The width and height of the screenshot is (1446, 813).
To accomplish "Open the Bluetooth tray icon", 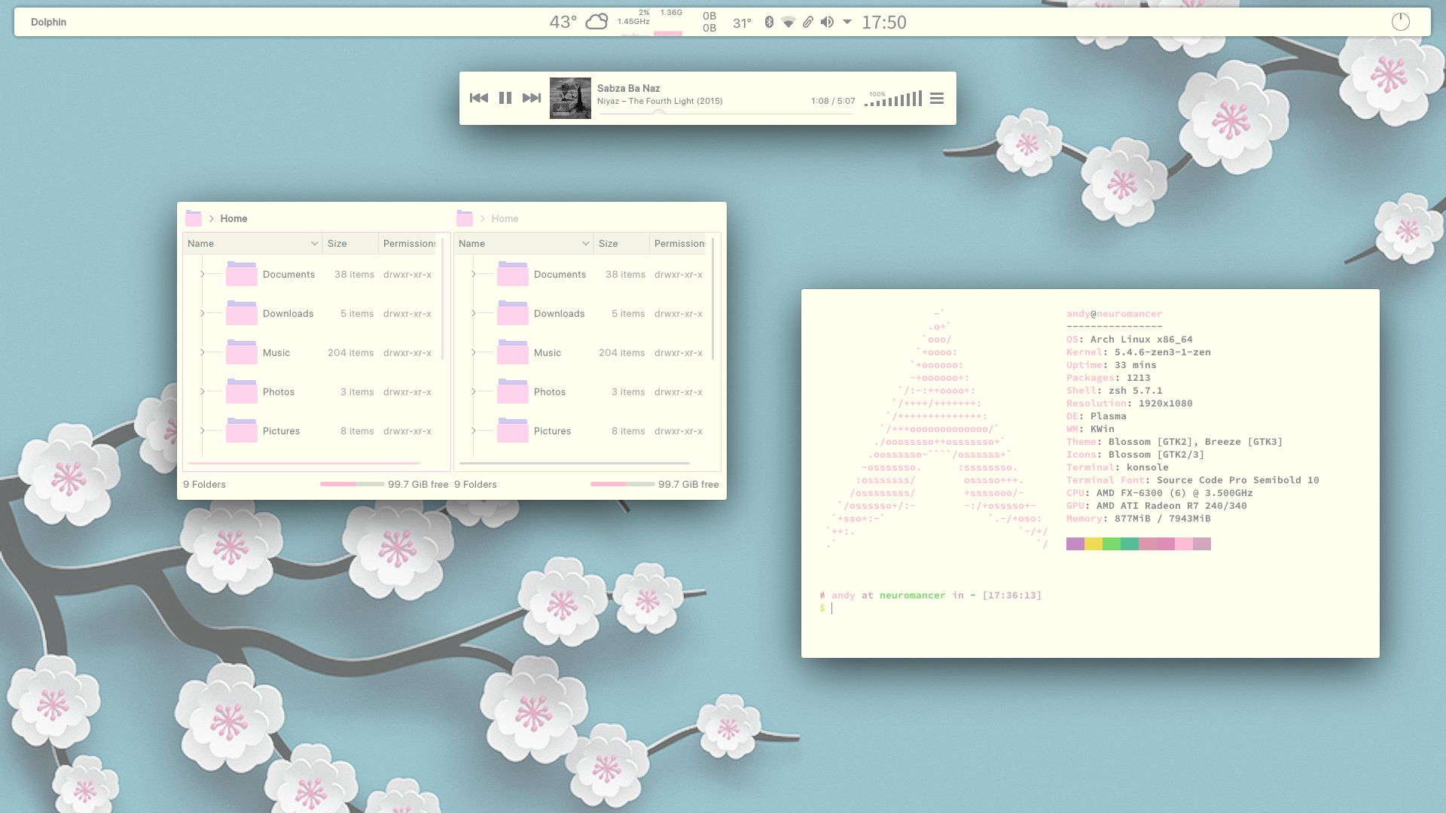I will click(769, 22).
